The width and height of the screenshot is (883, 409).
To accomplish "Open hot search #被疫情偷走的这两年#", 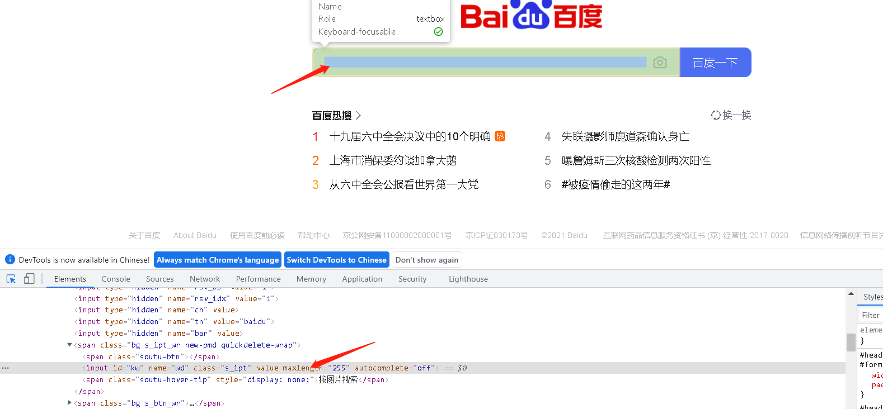I will click(x=616, y=184).
